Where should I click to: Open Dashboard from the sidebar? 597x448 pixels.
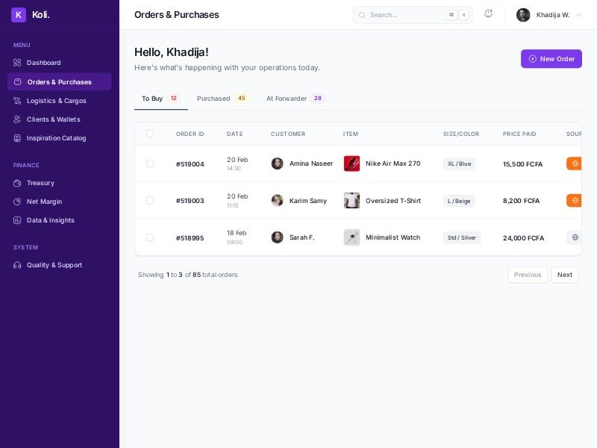(43, 63)
